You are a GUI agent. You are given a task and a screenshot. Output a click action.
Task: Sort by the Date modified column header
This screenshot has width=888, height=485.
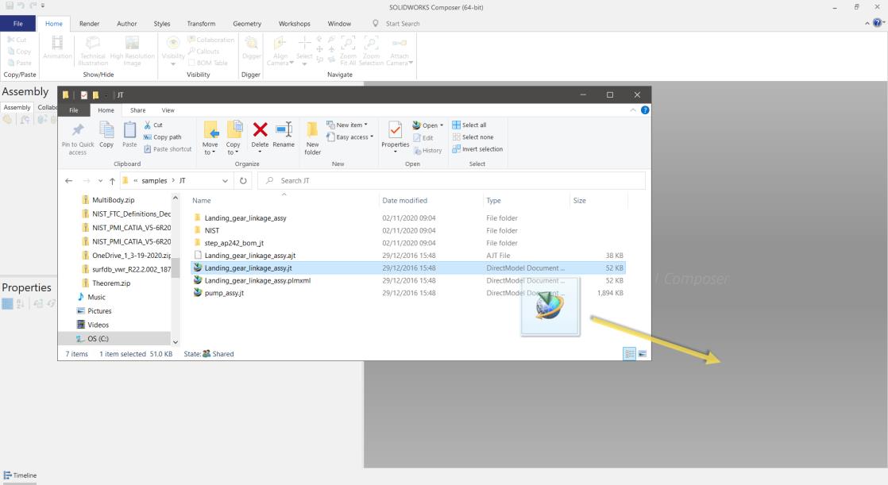click(404, 200)
